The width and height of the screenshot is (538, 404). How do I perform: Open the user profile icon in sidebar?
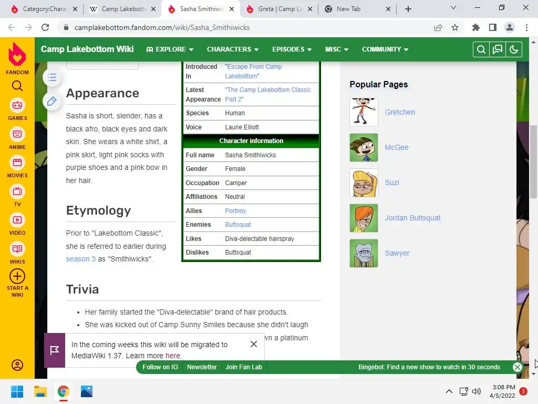(17, 365)
